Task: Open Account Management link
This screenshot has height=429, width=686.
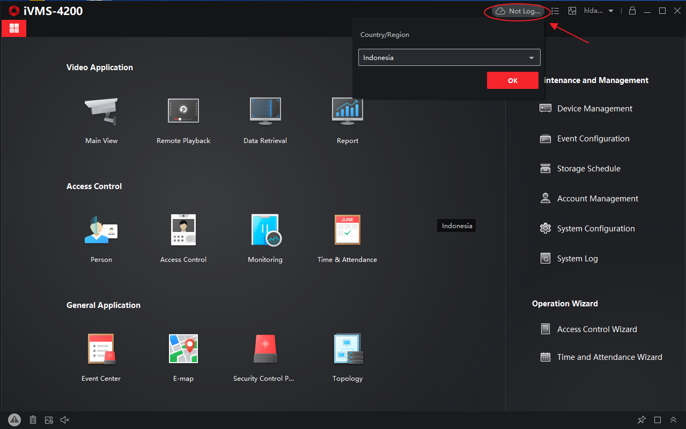Action: [598, 199]
